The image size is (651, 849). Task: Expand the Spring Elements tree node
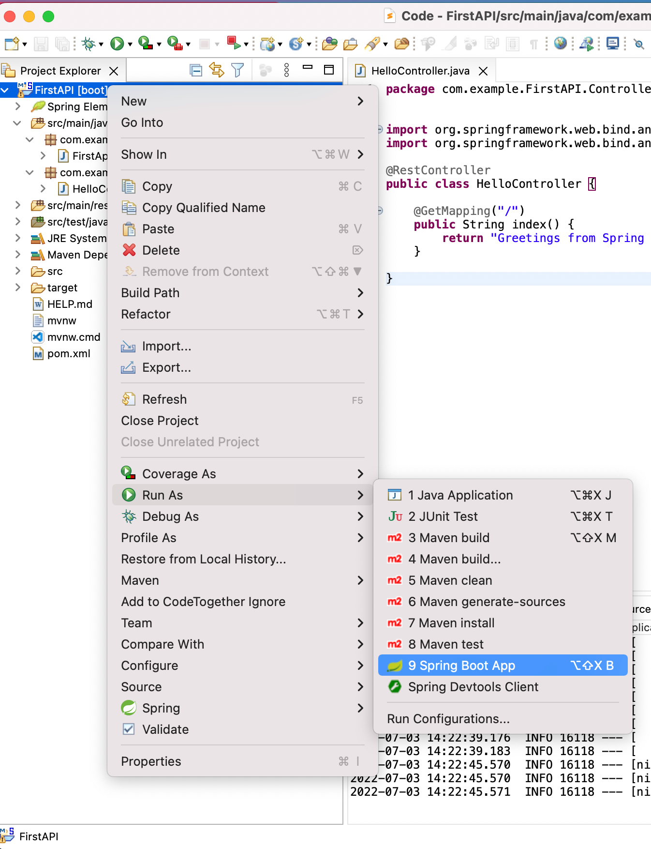(18, 106)
